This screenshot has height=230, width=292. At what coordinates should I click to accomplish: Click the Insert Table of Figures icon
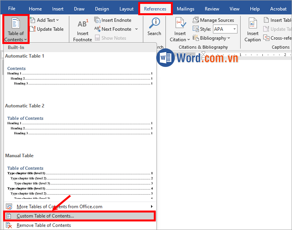tap(266, 20)
